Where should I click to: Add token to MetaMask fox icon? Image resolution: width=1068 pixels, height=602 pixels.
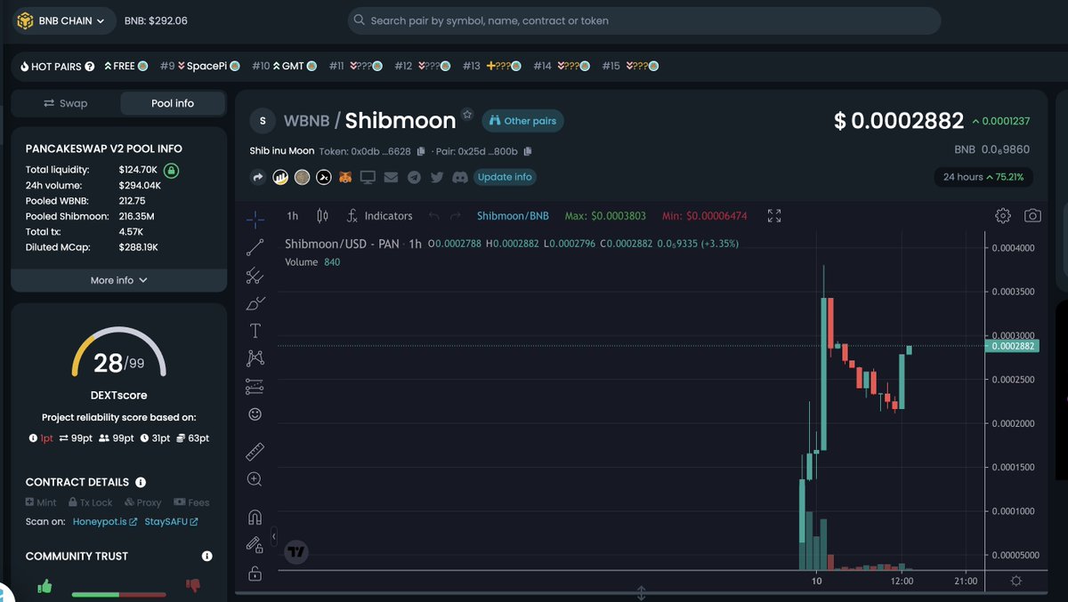pos(346,177)
